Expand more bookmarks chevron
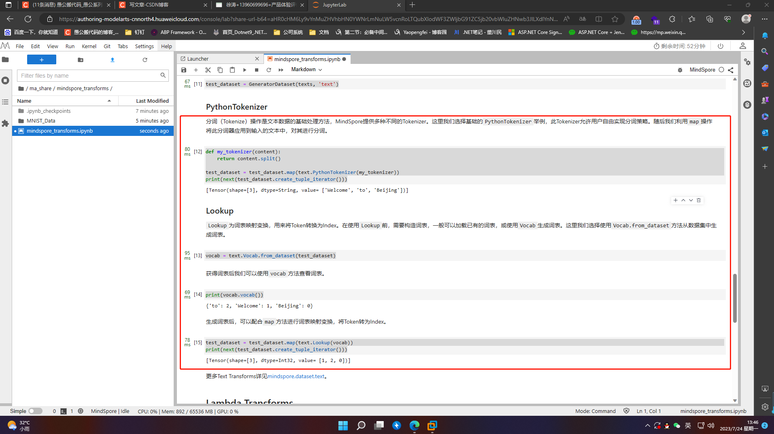Screen dimensions: 774x434 tap(743, 32)
